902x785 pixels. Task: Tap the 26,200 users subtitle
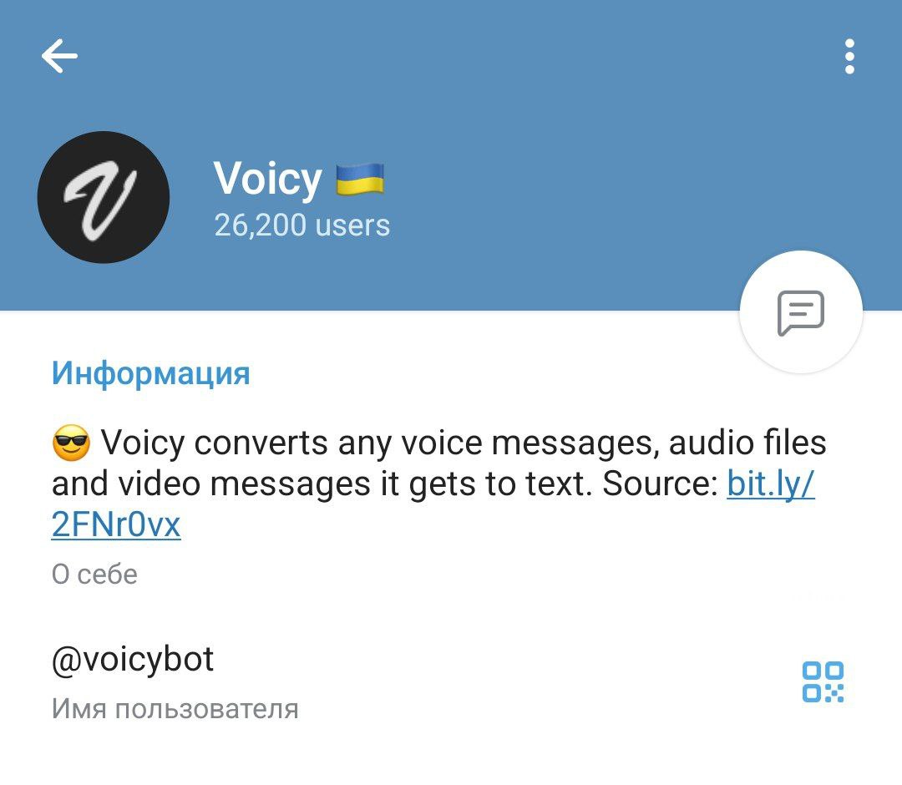pos(302,225)
